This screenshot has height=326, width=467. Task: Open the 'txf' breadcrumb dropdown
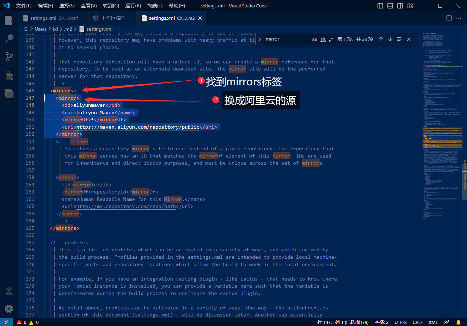(x=55, y=29)
